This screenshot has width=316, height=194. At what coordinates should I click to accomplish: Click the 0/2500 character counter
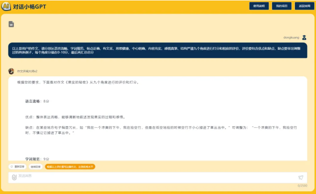click(302, 185)
